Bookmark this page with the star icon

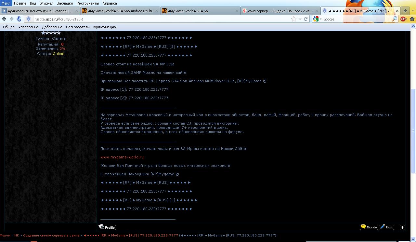coord(294,19)
